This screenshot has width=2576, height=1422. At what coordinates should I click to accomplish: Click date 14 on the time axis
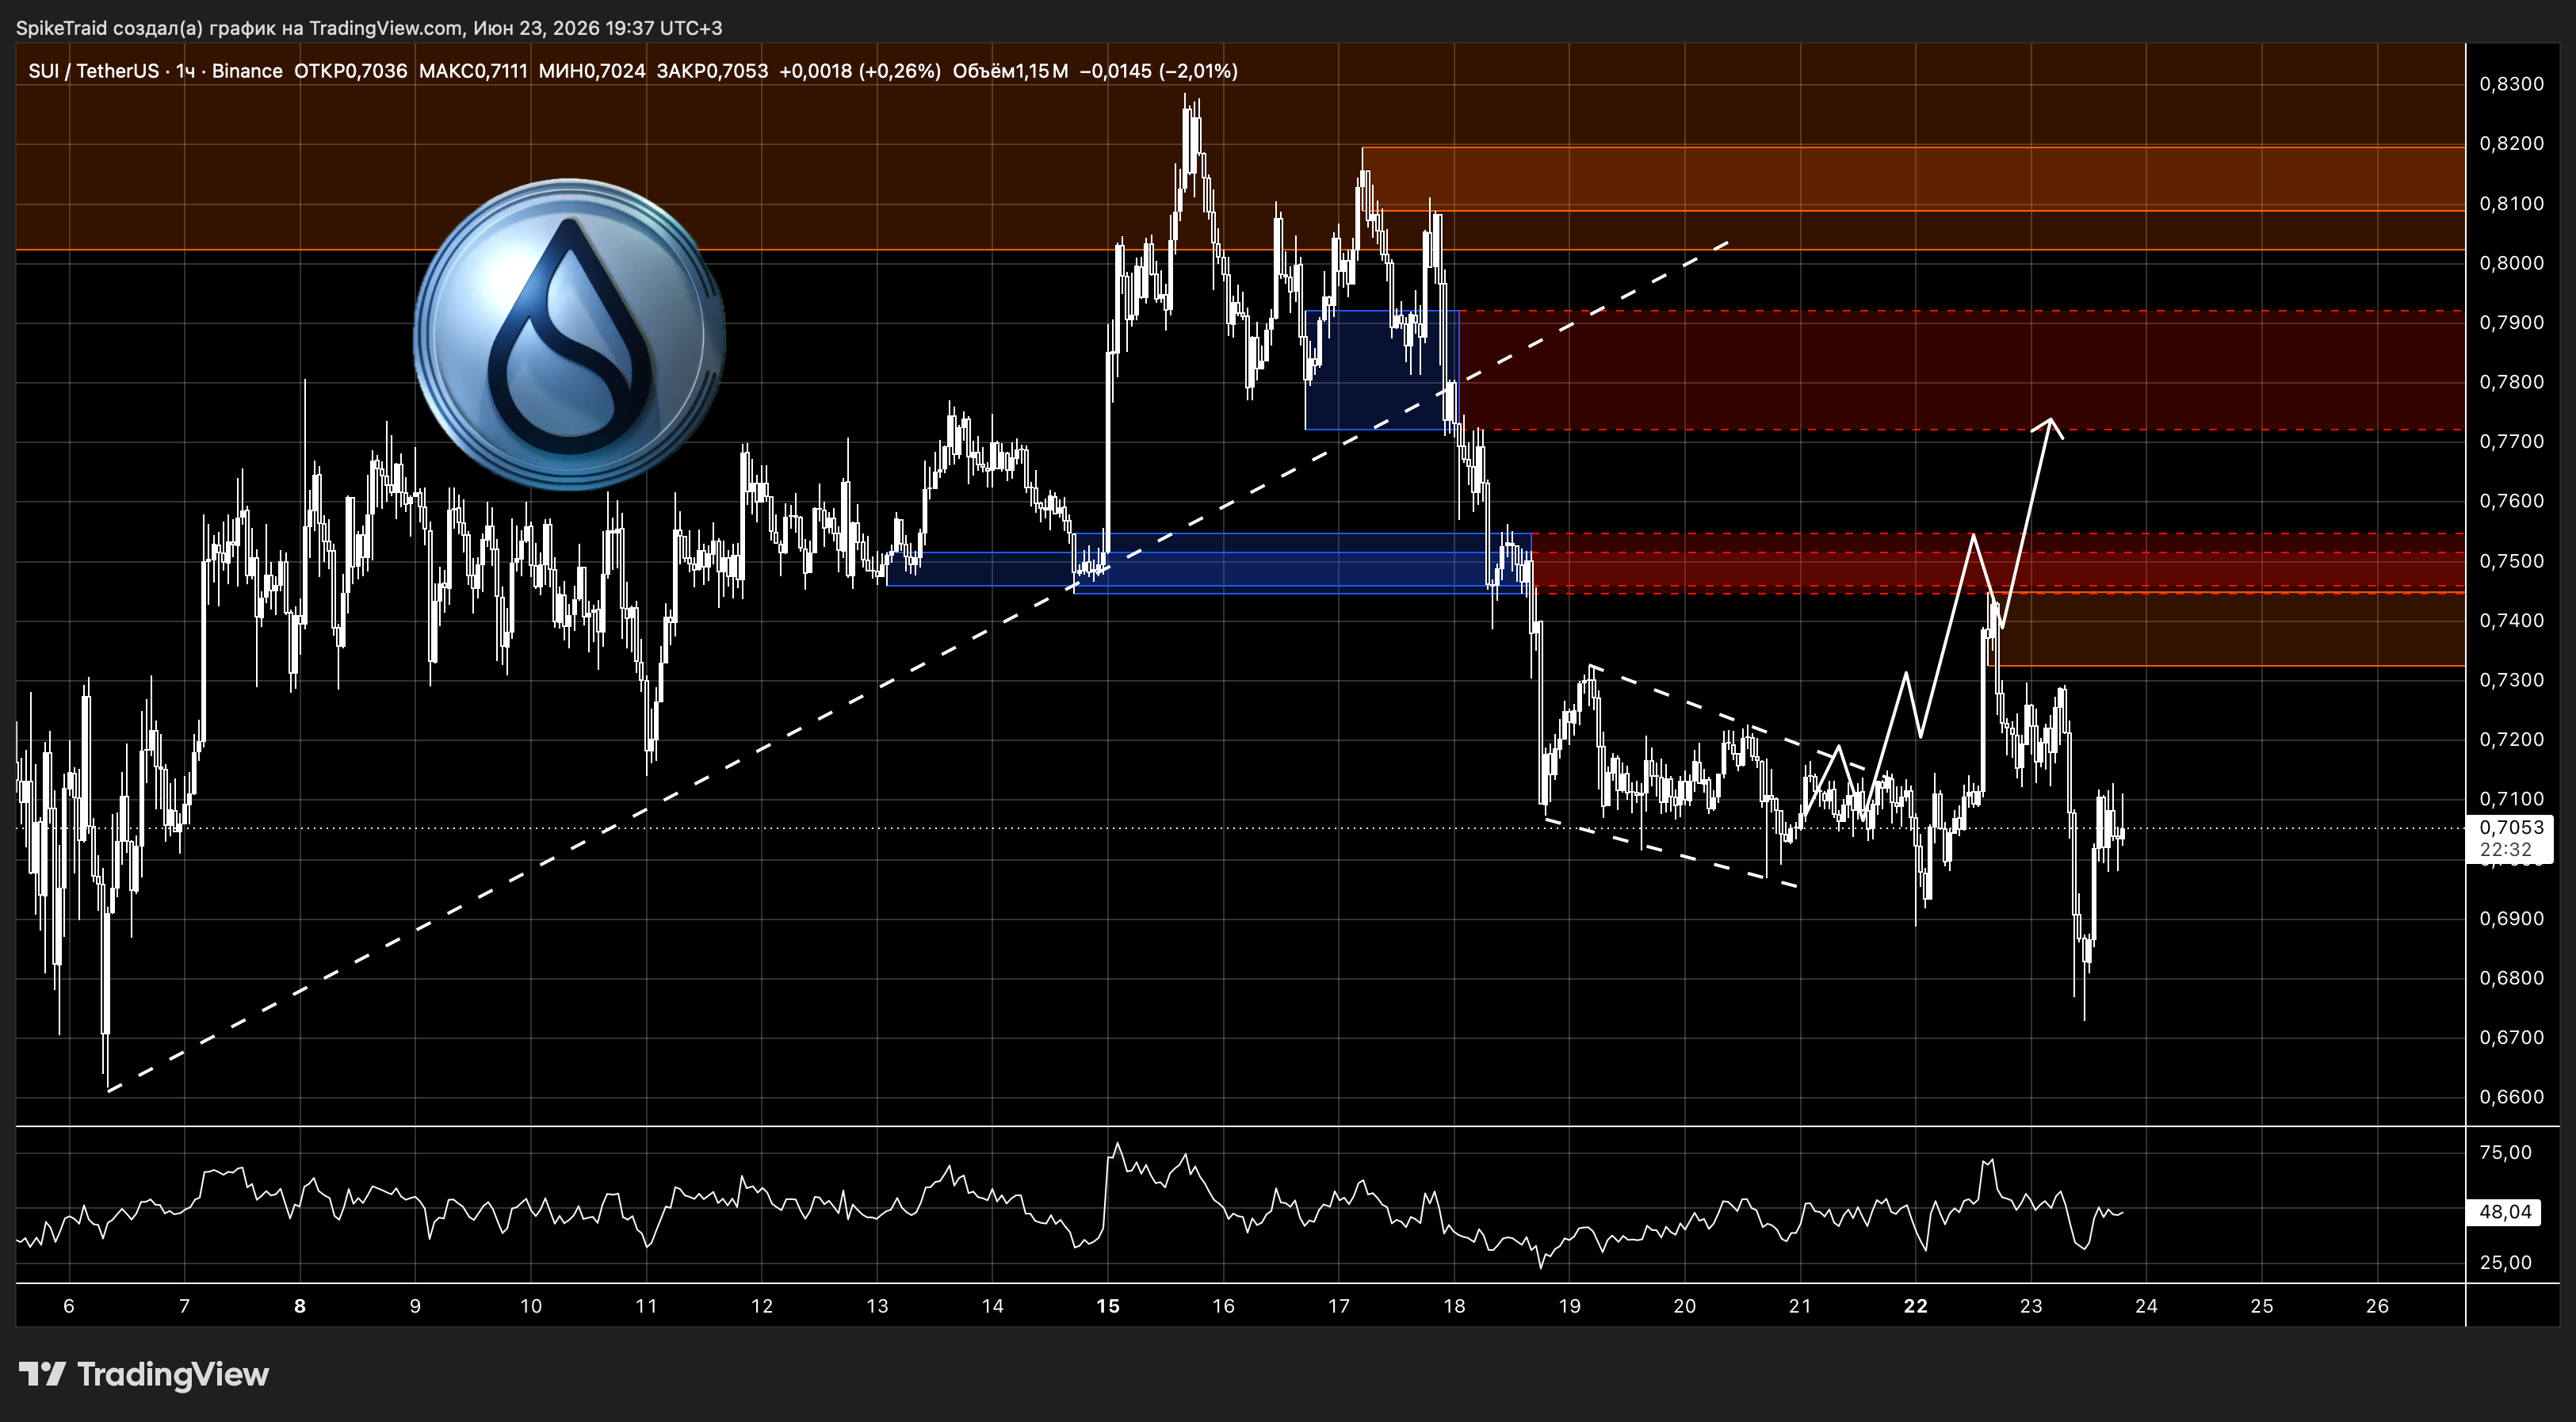pos(992,1306)
